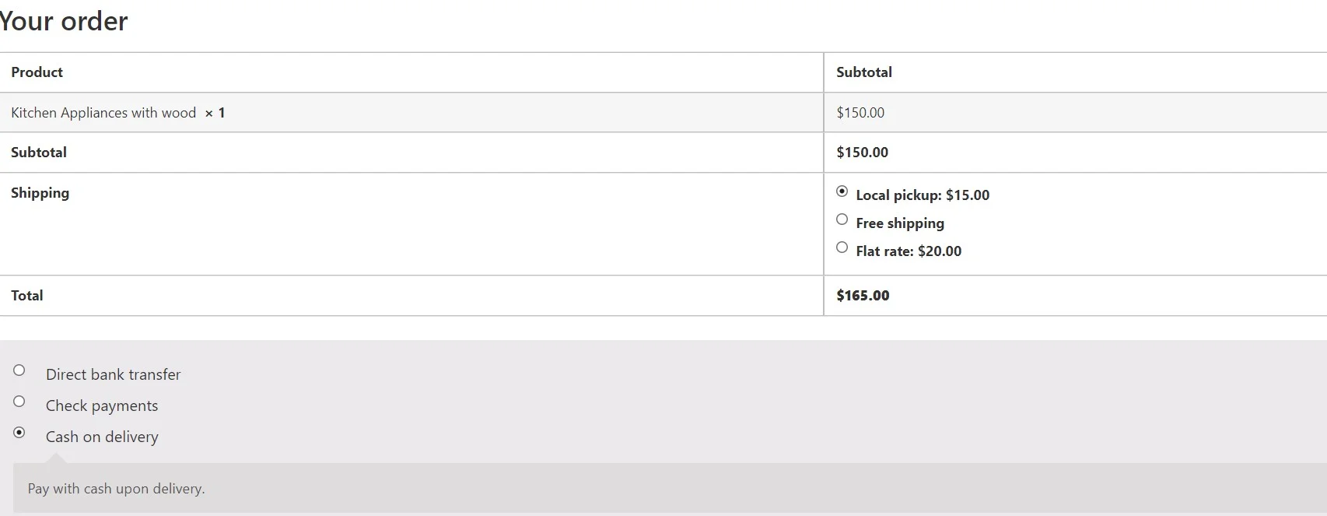Click the Kitchen Appliances with wood product name
This screenshot has height=516, width=1327.
[103, 113]
